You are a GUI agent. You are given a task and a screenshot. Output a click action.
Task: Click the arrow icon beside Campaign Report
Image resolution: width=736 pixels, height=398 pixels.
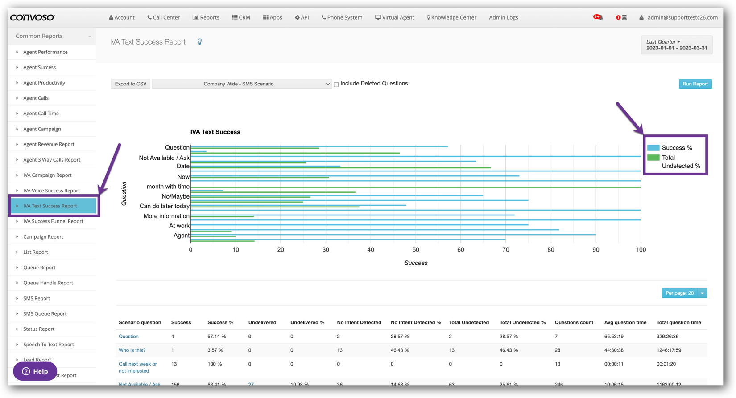(17, 237)
